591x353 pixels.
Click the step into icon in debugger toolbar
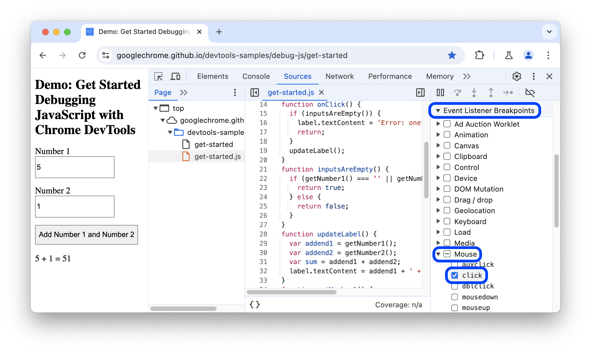coord(474,92)
